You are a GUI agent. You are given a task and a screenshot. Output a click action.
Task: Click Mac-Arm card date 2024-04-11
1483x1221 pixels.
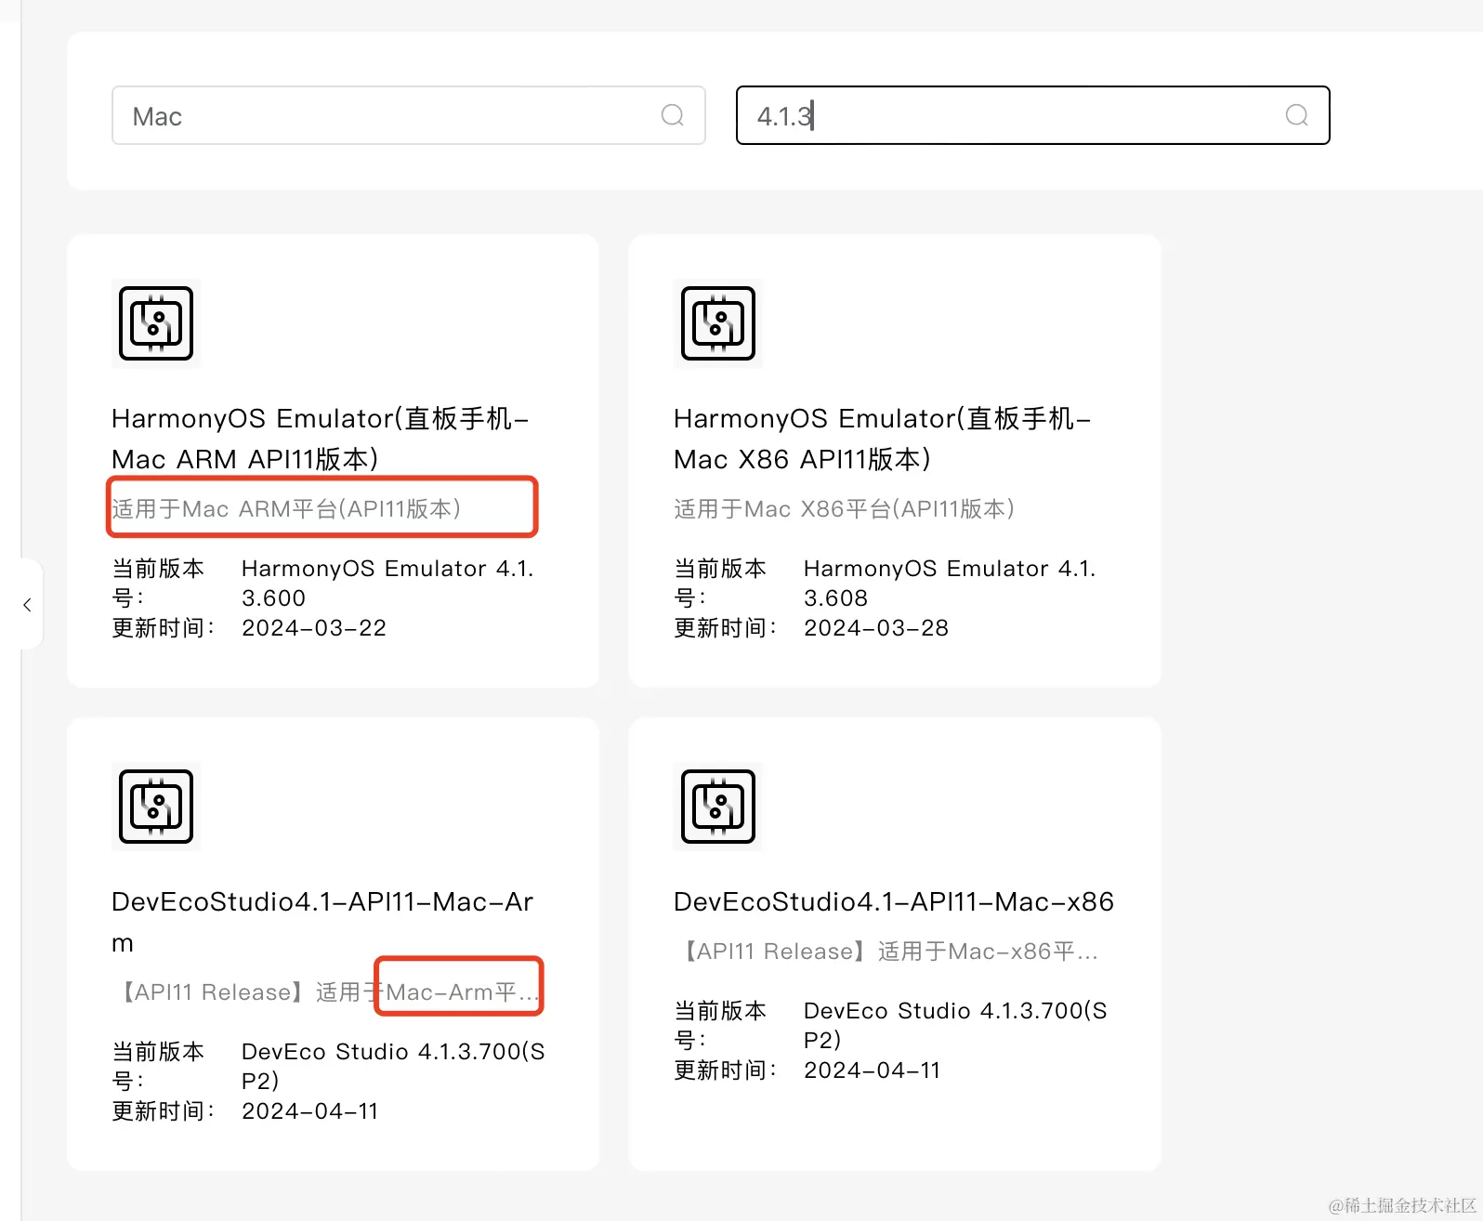click(x=310, y=1111)
